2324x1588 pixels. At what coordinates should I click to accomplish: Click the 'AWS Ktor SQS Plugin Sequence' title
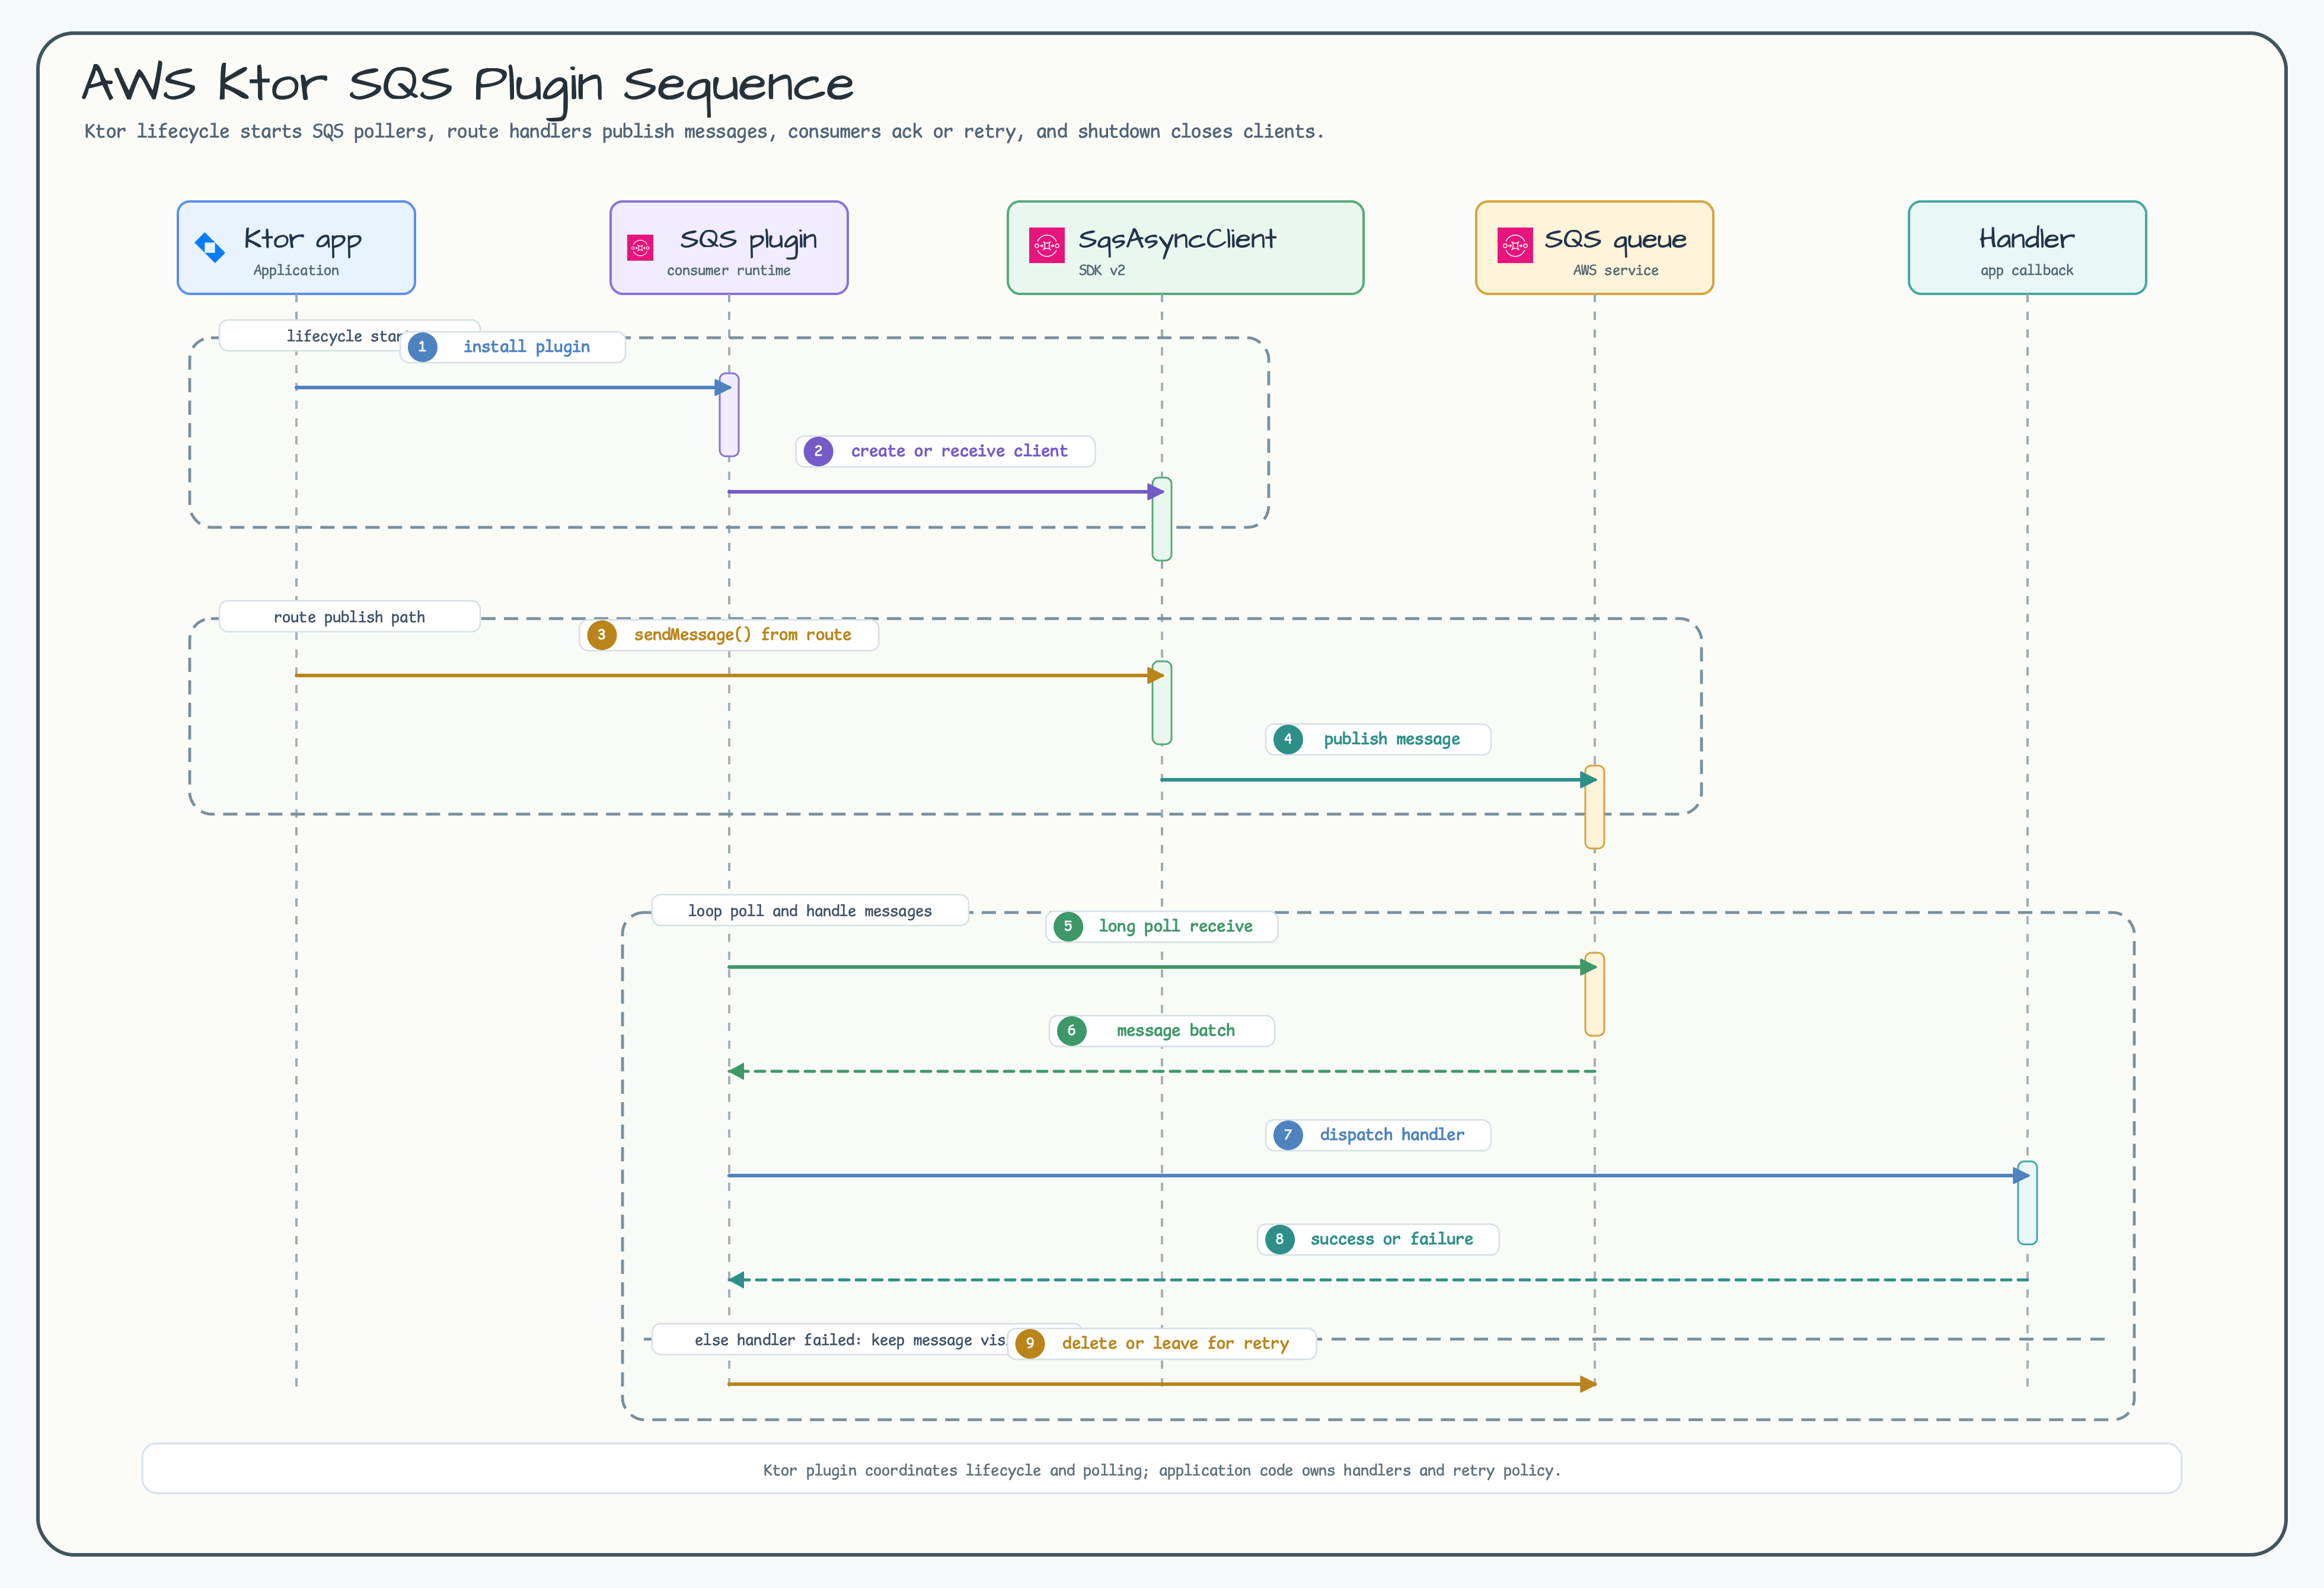[467, 86]
